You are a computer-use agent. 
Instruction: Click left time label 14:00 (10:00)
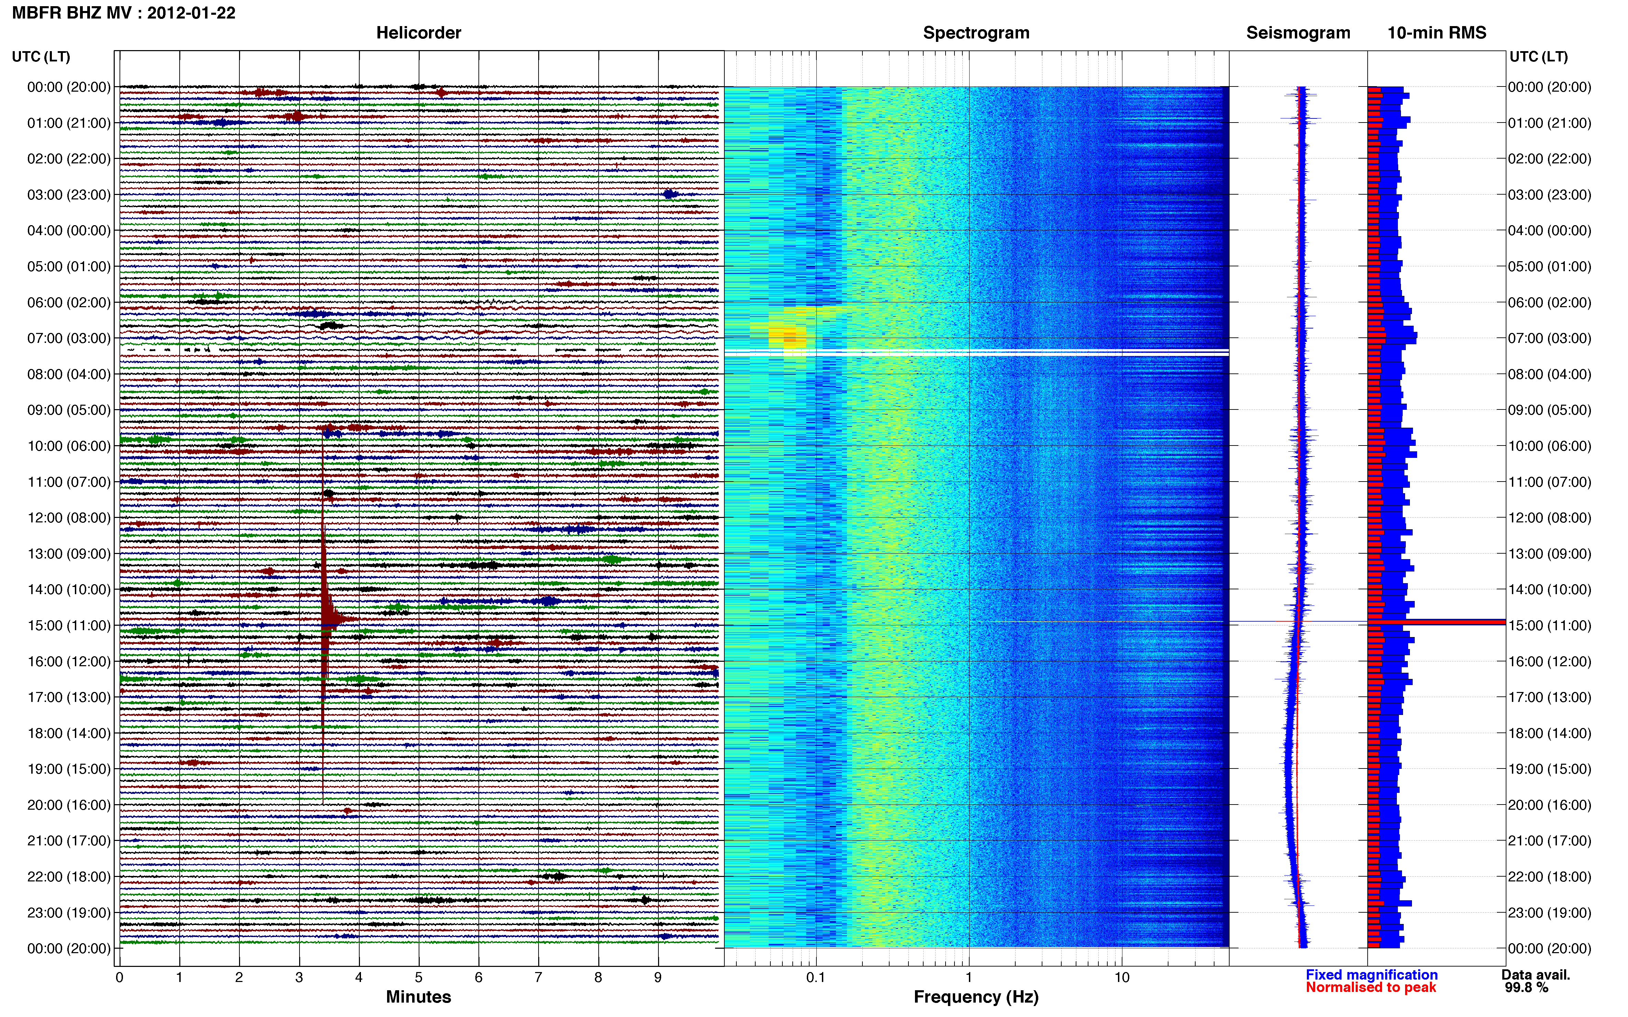coord(69,589)
